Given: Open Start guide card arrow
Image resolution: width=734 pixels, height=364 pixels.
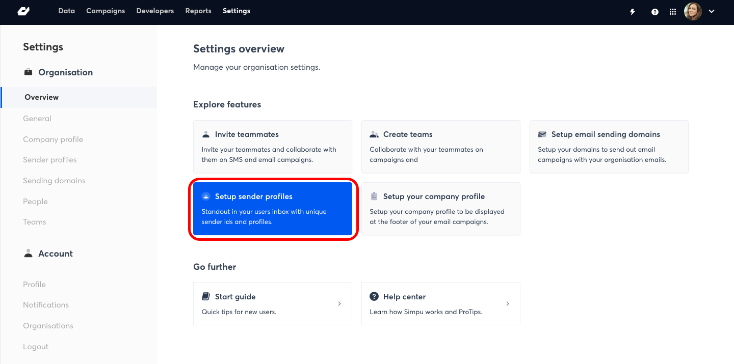Looking at the screenshot, I should tap(339, 303).
